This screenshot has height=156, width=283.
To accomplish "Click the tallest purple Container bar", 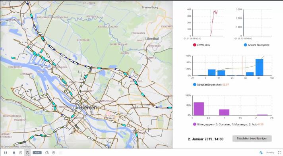I will click(x=199, y=109).
